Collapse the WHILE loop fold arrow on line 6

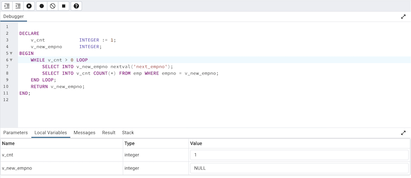11,60
